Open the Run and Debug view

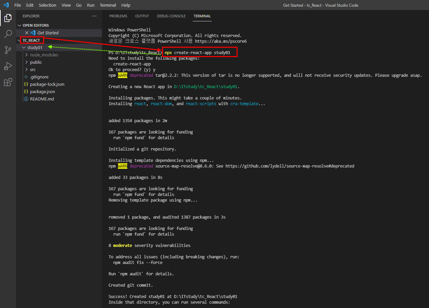click(x=8, y=66)
